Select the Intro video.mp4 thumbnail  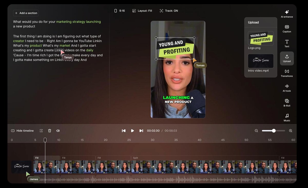[261, 61]
